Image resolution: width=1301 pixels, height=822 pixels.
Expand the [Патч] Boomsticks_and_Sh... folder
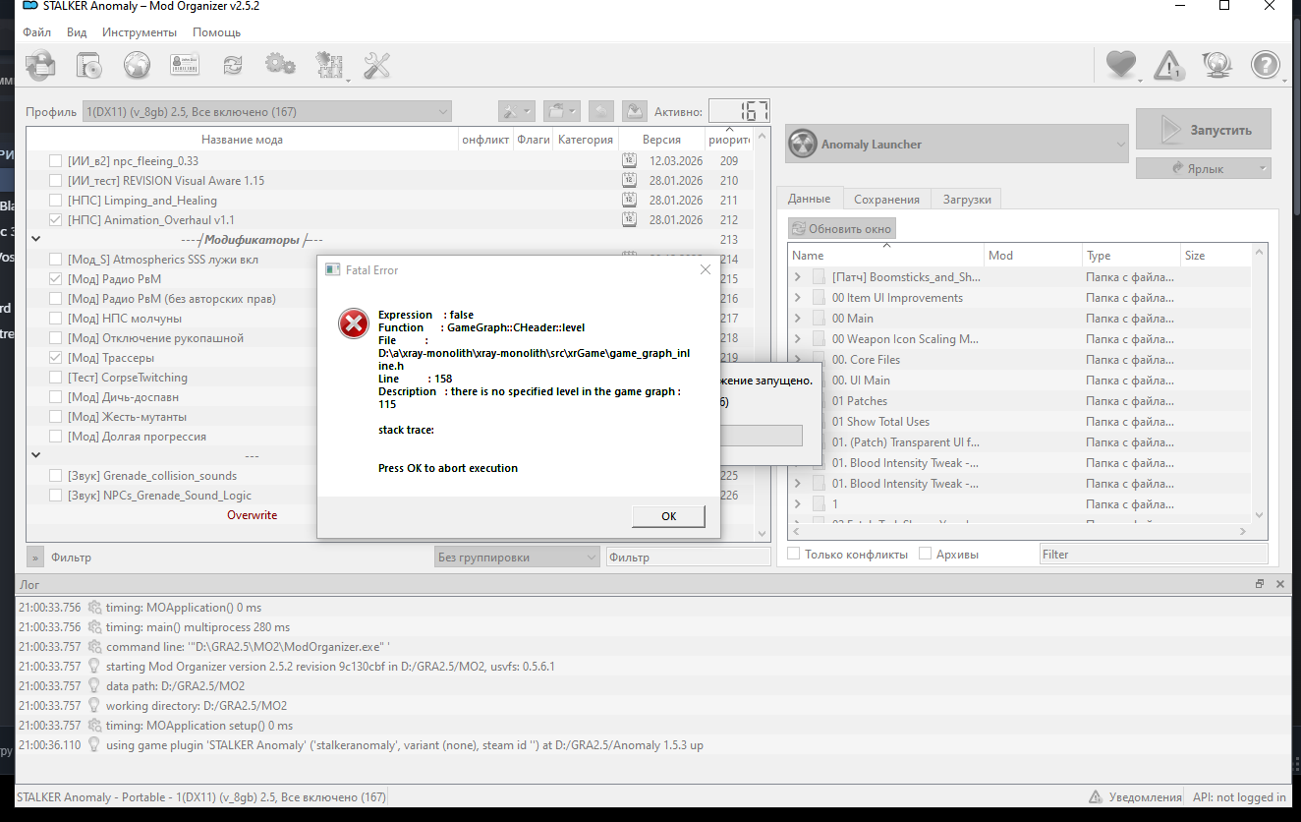[x=798, y=276]
